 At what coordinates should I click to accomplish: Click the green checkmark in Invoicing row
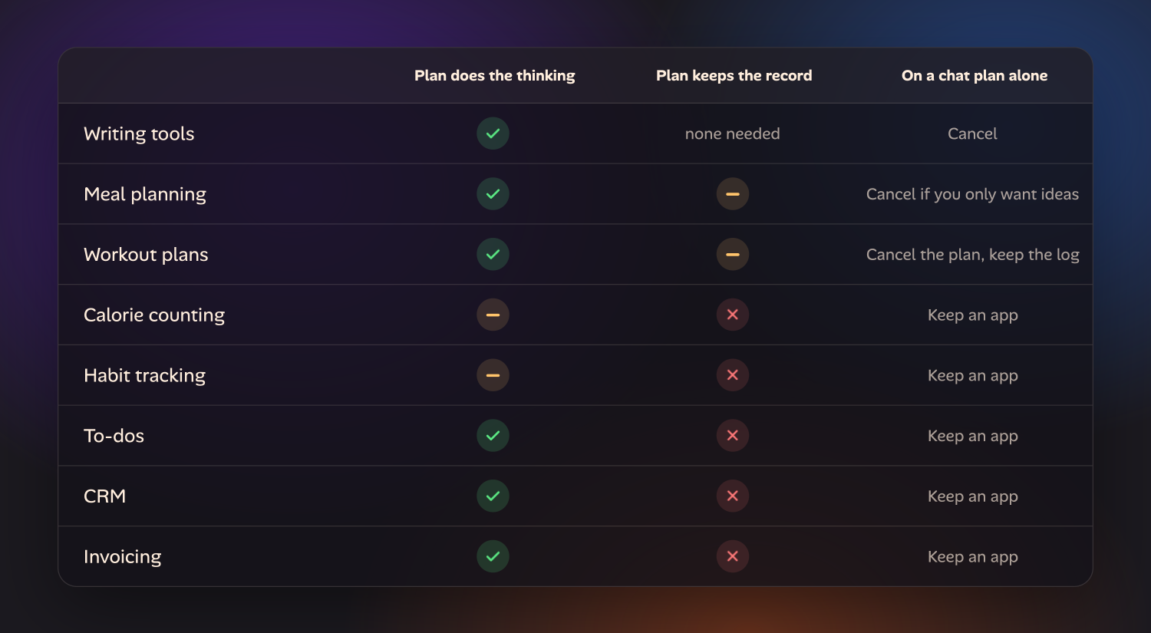coord(493,556)
